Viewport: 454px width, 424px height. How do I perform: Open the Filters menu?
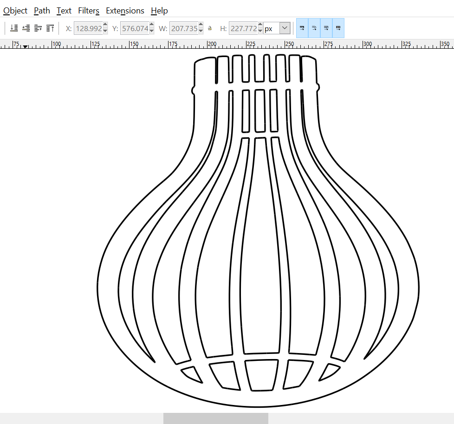[x=89, y=11]
